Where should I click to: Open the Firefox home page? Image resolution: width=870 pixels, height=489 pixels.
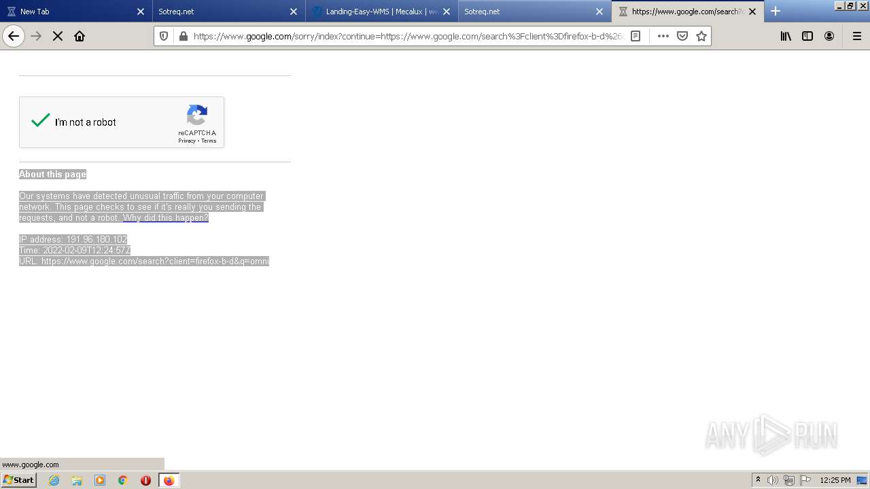[x=80, y=36]
